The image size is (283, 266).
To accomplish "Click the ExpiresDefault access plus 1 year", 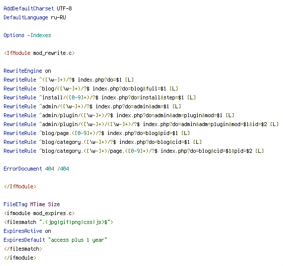I will [55, 240].
